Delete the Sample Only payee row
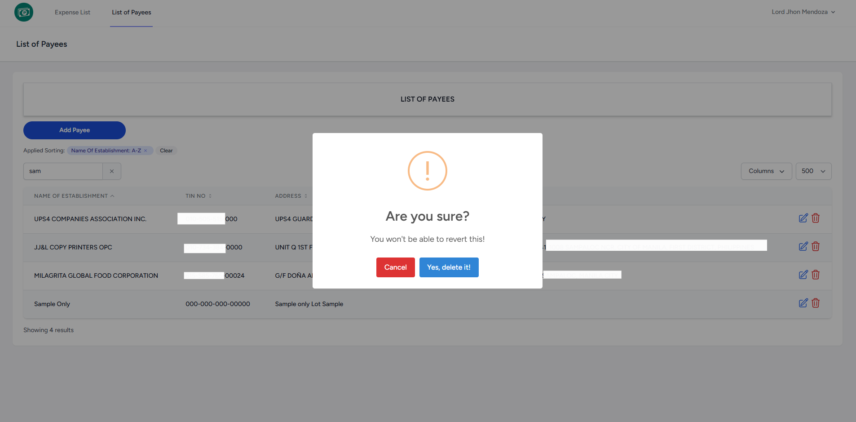 click(x=816, y=303)
